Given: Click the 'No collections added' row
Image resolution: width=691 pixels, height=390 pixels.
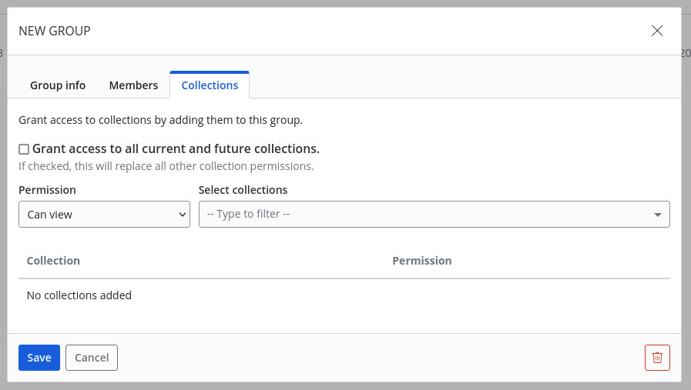Looking at the screenshot, I should click(79, 295).
